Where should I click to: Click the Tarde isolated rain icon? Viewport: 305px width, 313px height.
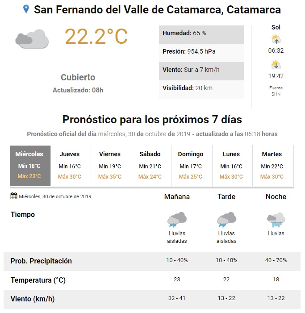[x=226, y=220]
